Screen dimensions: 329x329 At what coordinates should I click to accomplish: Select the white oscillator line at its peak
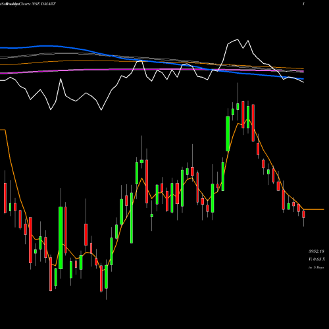click(x=238, y=39)
